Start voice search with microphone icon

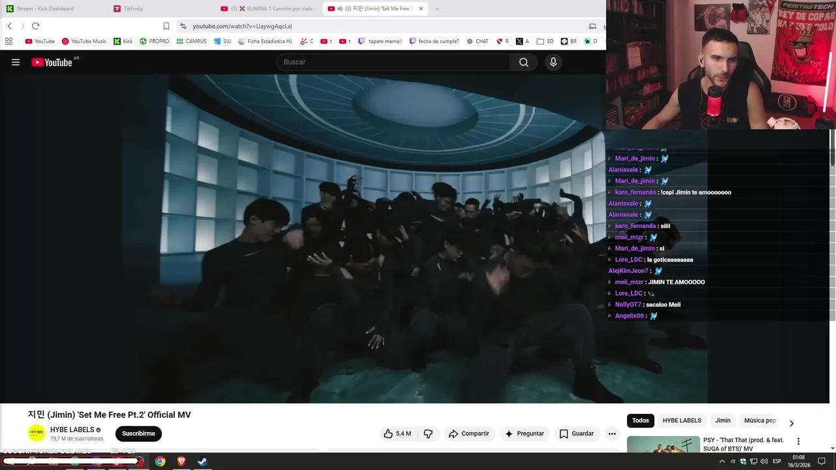[553, 62]
